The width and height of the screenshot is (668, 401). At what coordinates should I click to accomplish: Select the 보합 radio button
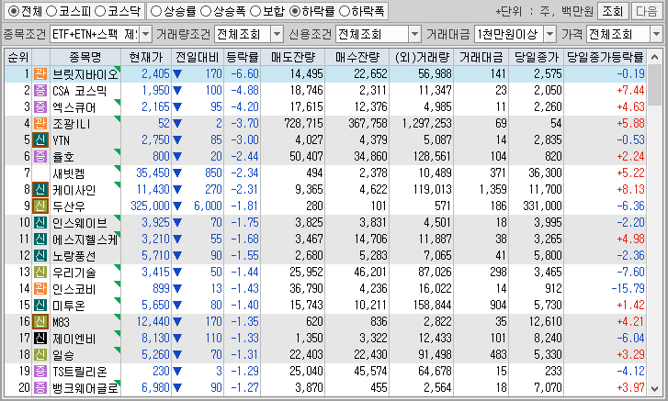tap(255, 11)
